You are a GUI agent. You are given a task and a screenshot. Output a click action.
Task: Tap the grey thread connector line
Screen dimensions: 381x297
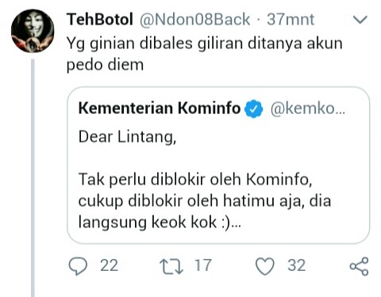point(33,178)
